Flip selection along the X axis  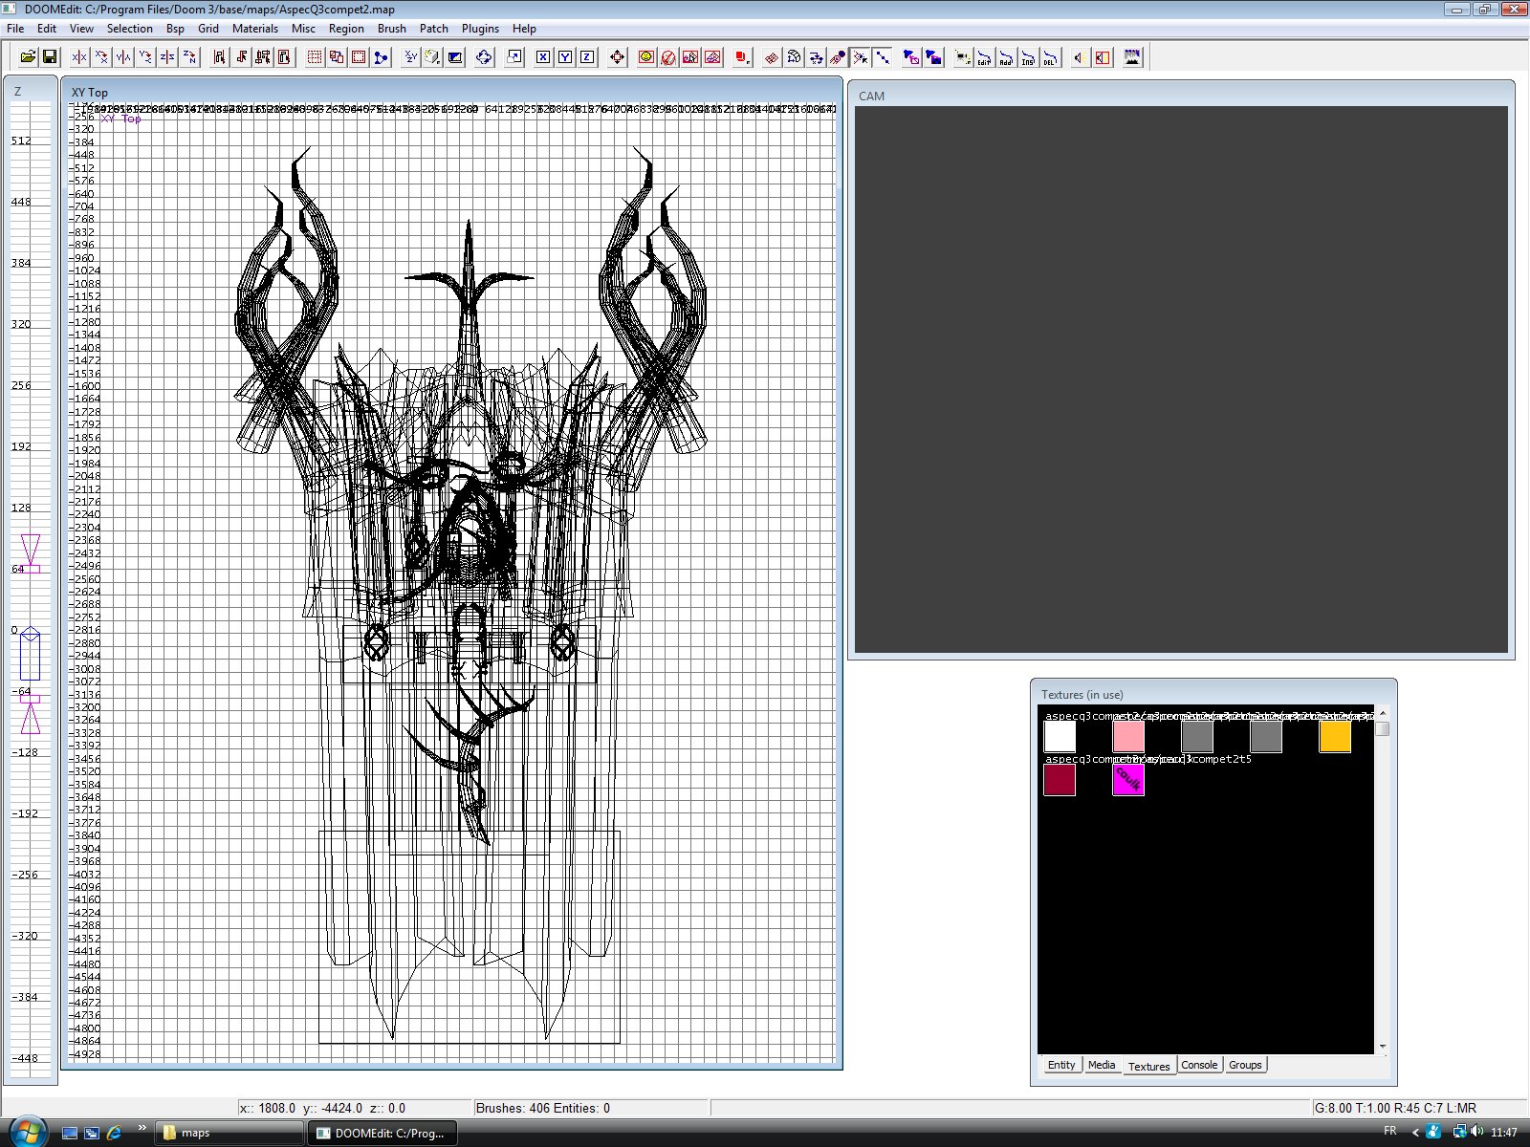(x=79, y=57)
